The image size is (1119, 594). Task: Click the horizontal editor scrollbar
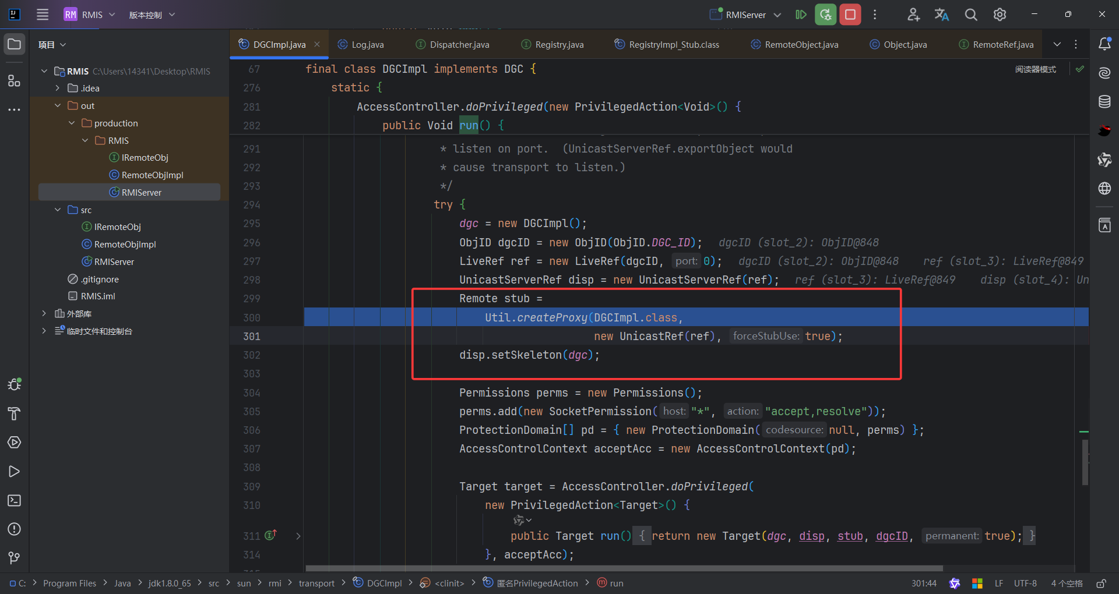coord(624,568)
